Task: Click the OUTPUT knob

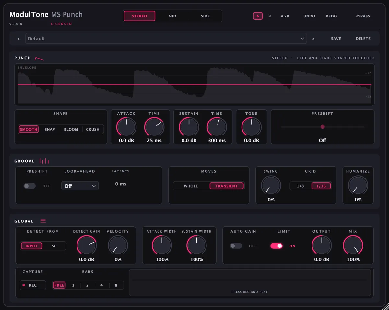Action: pyautogui.click(x=322, y=245)
